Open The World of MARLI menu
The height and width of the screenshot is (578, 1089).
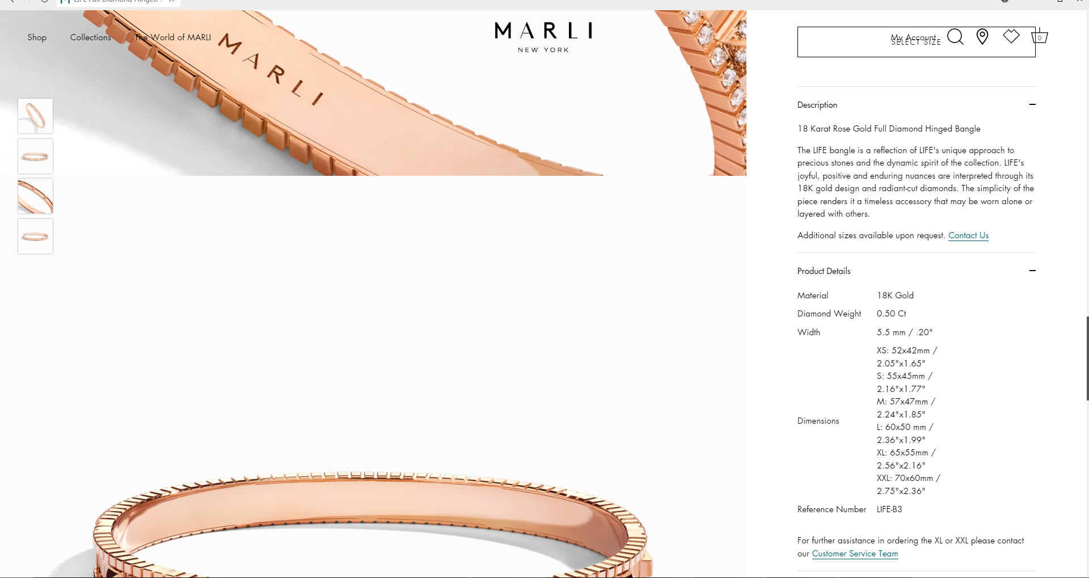(173, 37)
